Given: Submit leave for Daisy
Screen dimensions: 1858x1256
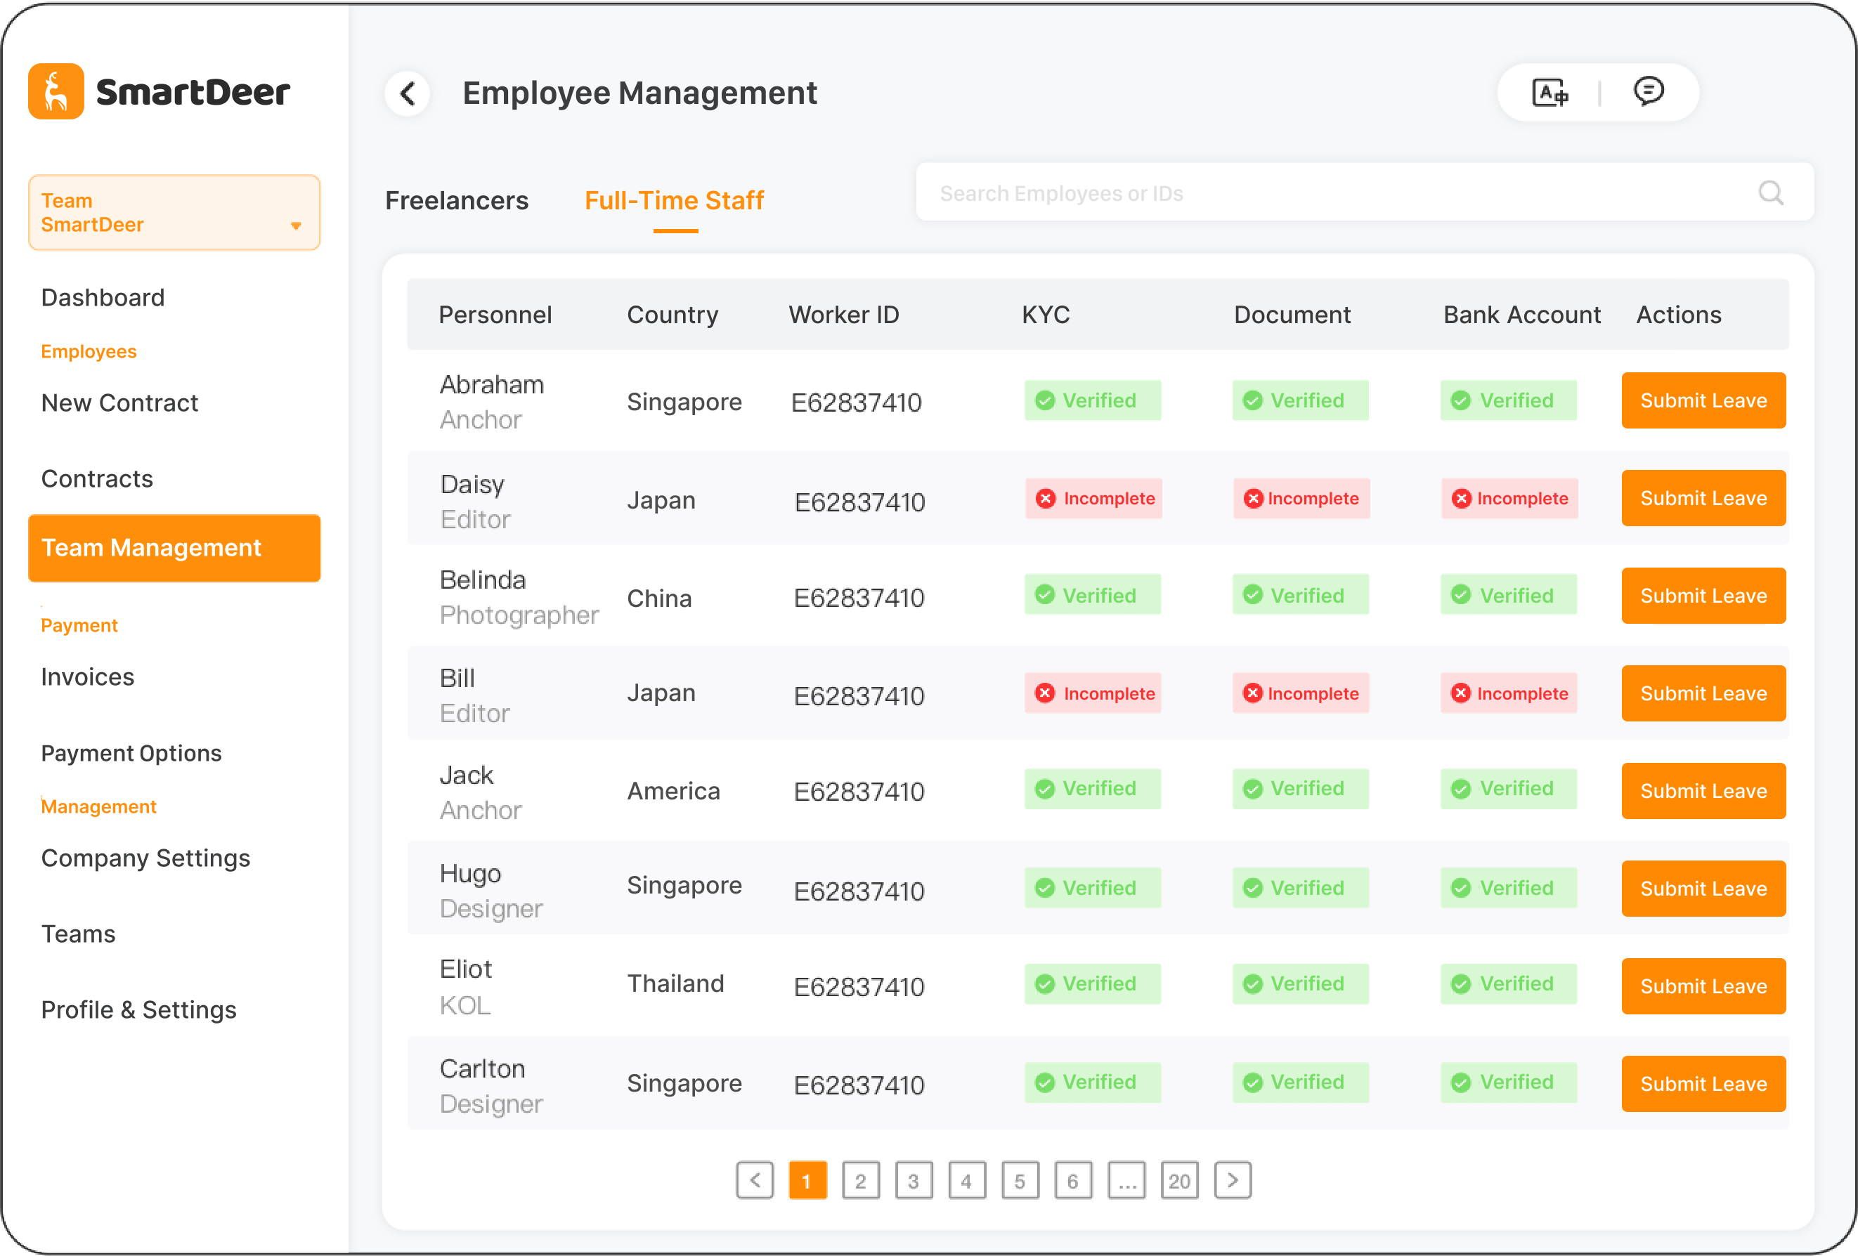Looking at the screenshot, I should click(1703, 498).
